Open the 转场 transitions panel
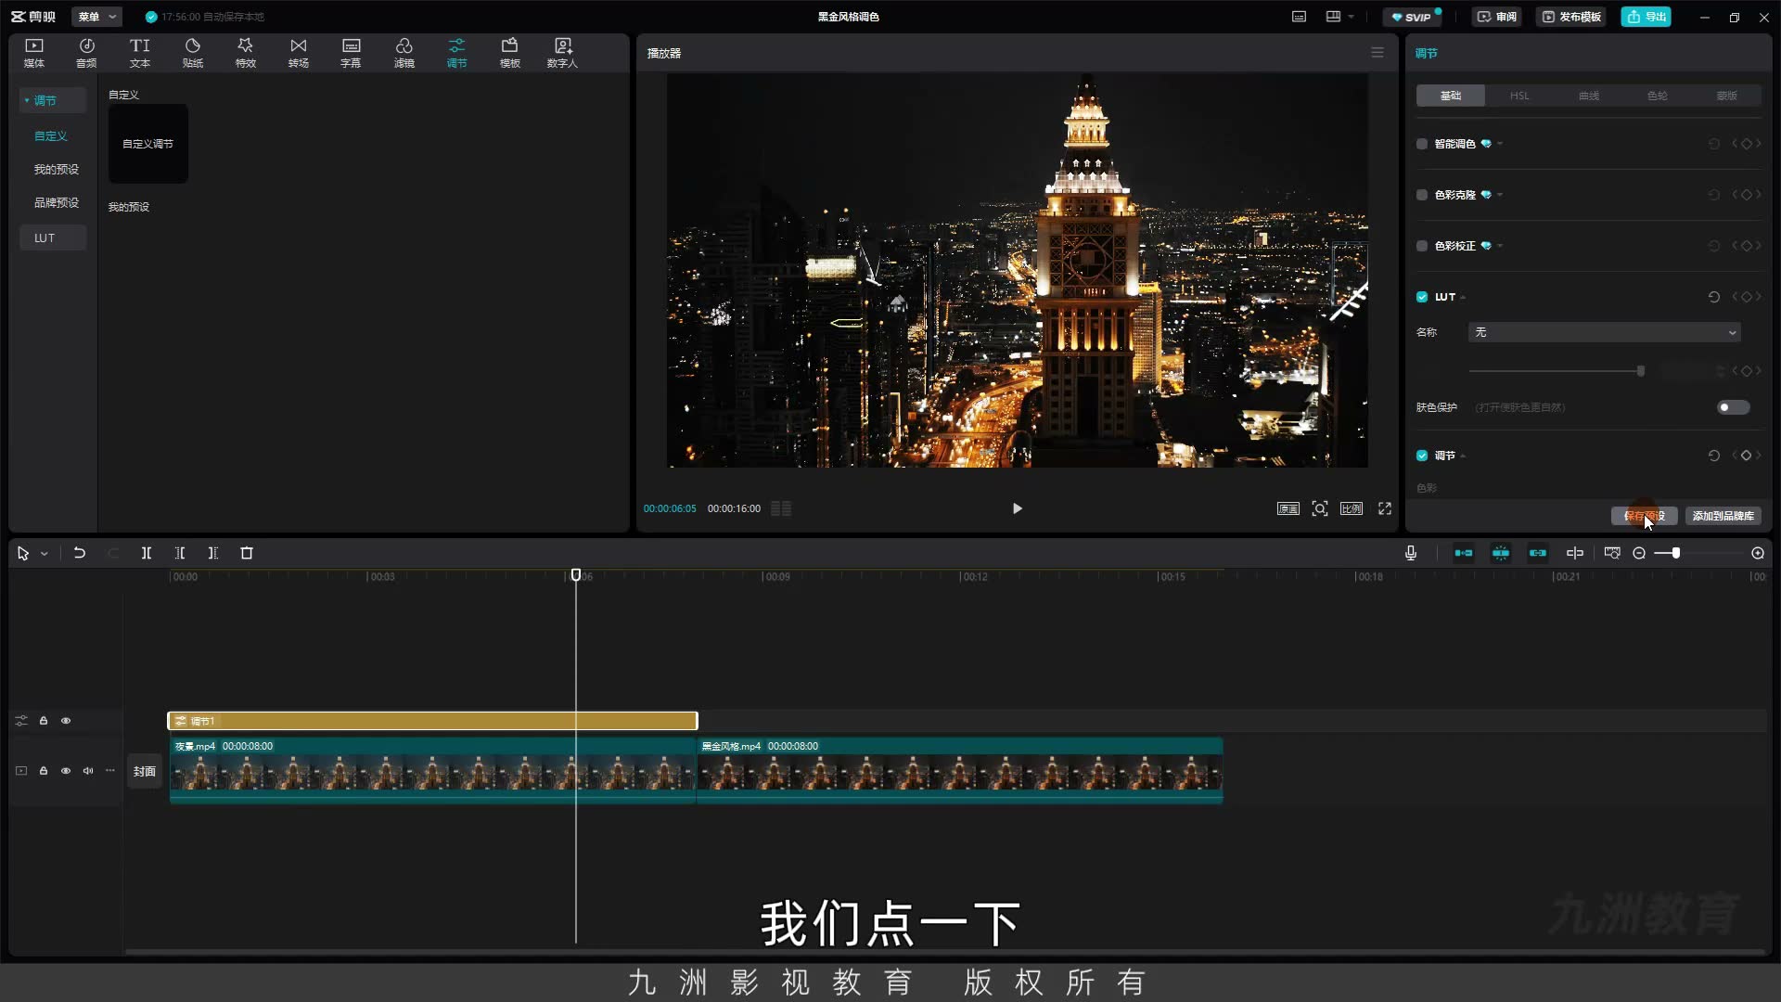The width and height of the screenshot is (1781, 1002). (298, 53)
